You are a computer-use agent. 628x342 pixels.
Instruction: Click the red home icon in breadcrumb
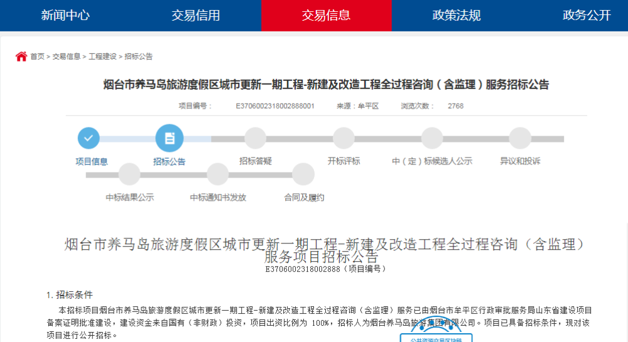[21, 56]
